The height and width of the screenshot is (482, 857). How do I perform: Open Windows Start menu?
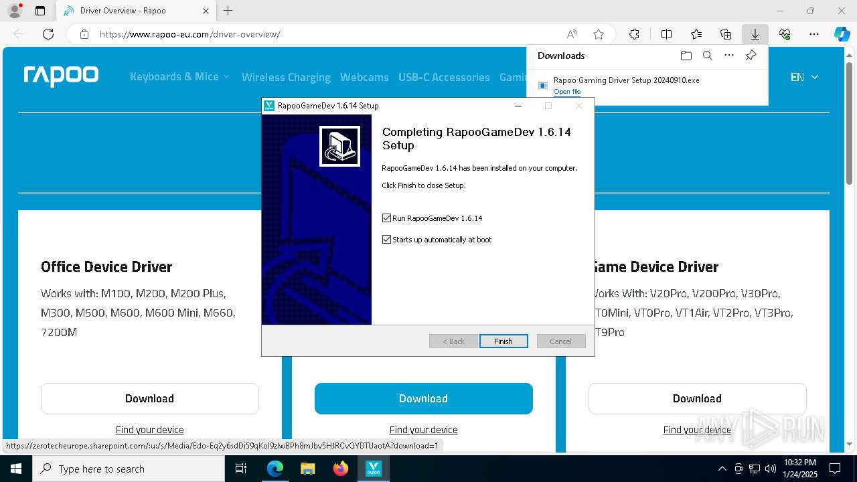[16, 469]
